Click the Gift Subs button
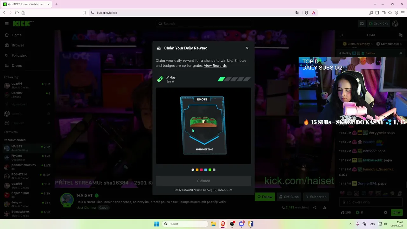This screenshot has height=229, width=407. [x=288, y=197]
